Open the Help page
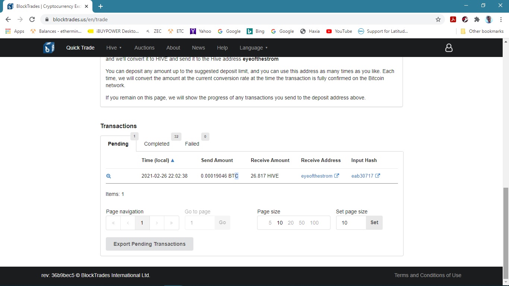The image size is (509, 286). click(222, 48)
